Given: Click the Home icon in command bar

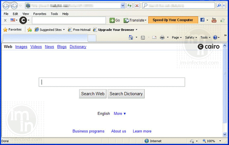Looking at the screenshot, I should (x=131, y=37).
